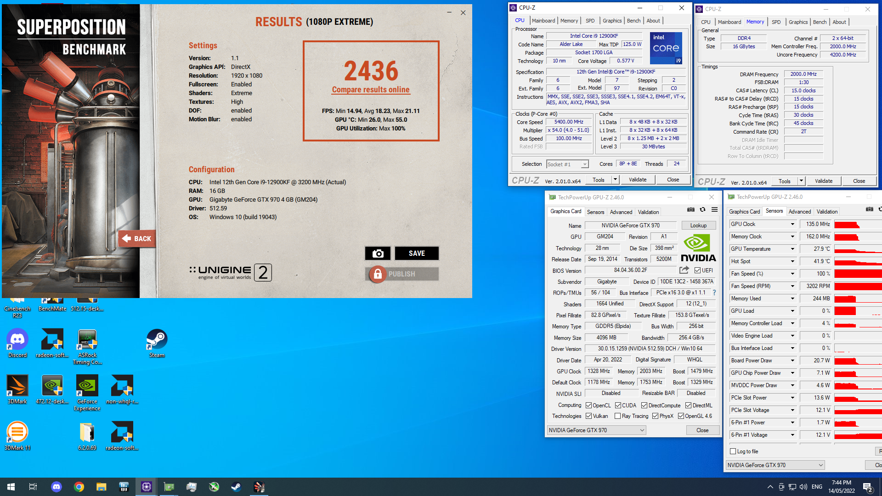Open the non-whql installer desktop icon
Image resolution: width=882 pixels, height=496 pixels.
(122, 390)
